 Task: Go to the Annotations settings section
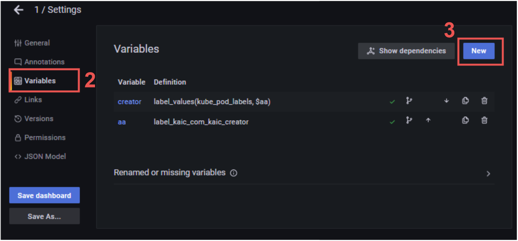(44, 62)
